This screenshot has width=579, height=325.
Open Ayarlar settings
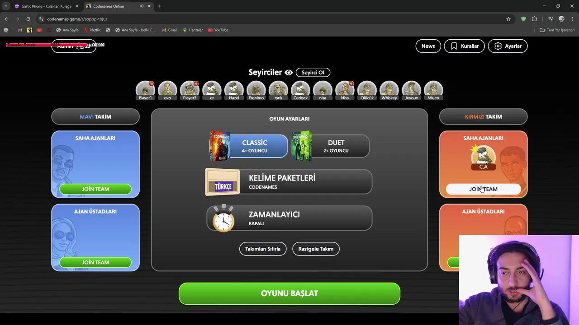pos(508,46)
